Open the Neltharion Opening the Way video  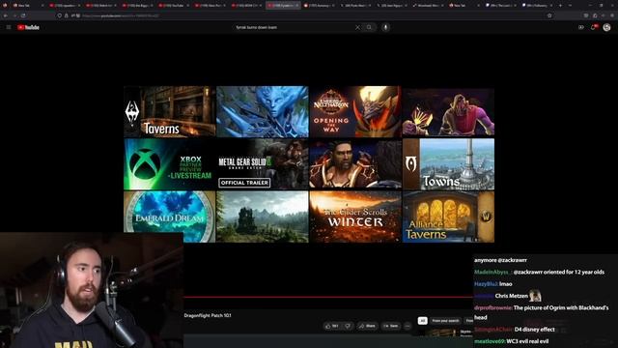[355, 112]
